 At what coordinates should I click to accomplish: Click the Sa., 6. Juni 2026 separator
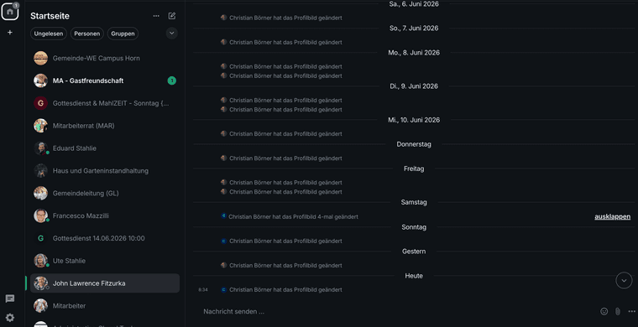[414, 4]
